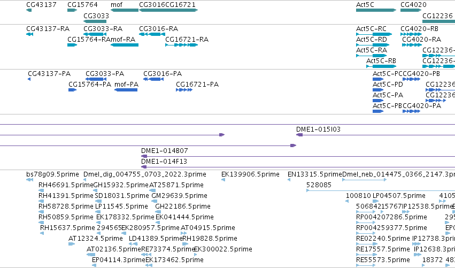The width and height of the screenshot is (455, 268).
Task: Select the CG3033-PA protein label
Action: tap(105, 74)
